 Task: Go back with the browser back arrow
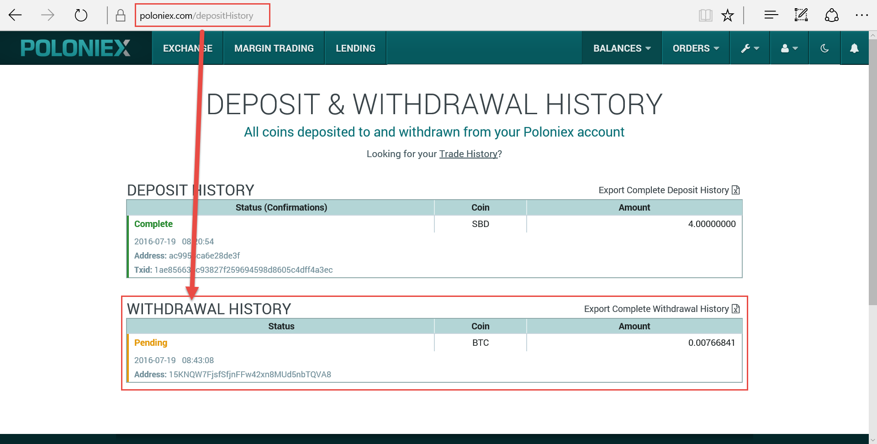15,15
